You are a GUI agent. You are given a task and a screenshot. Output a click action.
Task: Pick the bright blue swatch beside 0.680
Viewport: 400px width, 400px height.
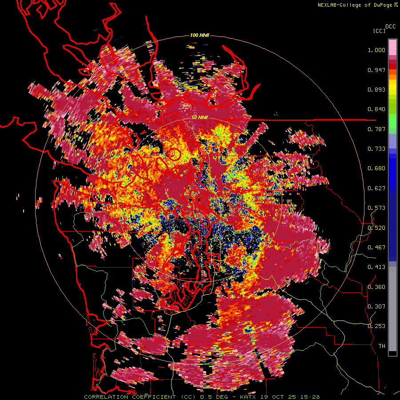[392, 170]
